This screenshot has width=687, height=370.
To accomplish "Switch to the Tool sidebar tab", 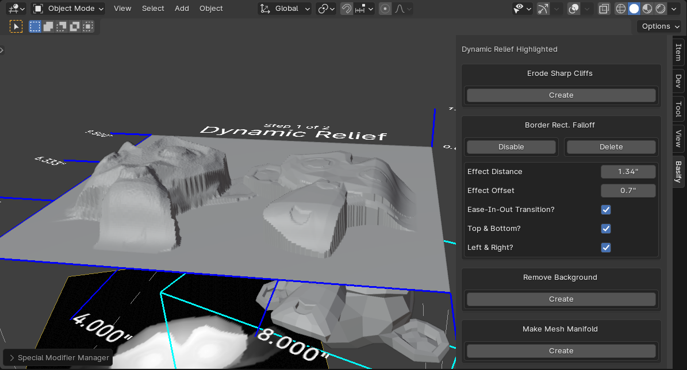I will click(x=678, y=109).
